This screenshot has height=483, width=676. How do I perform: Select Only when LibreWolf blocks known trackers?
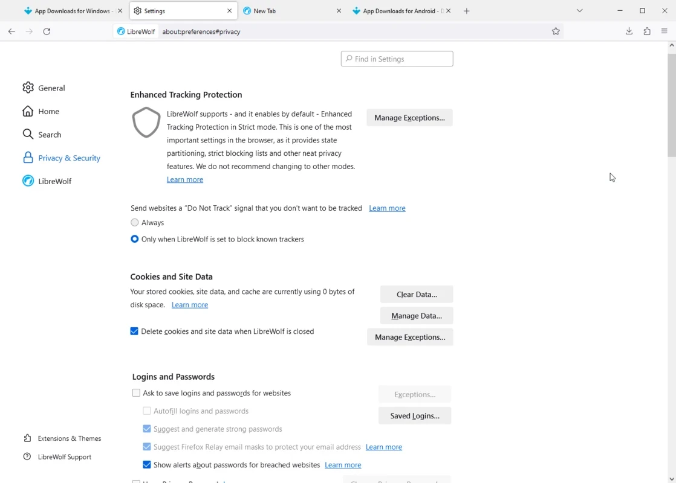point(134,239)
